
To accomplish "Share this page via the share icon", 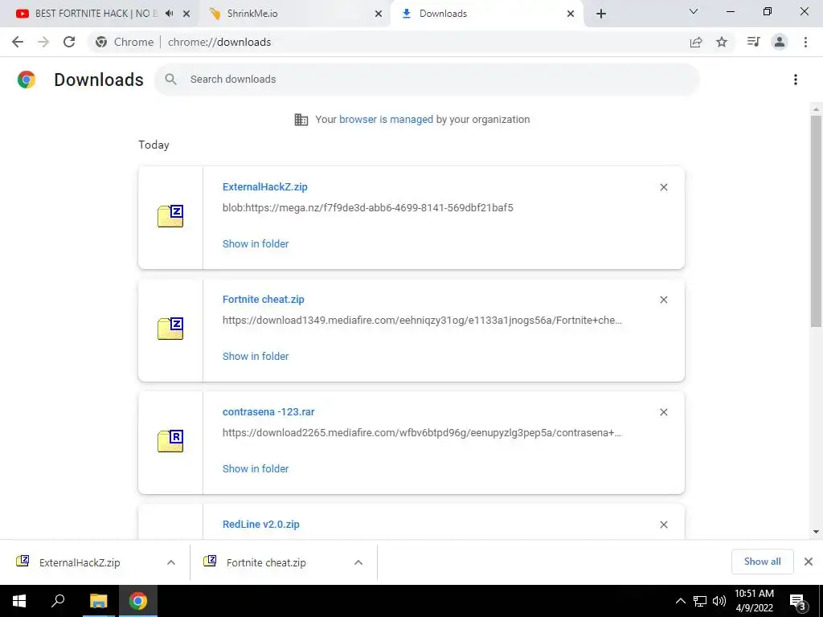I will coord(696,42).
